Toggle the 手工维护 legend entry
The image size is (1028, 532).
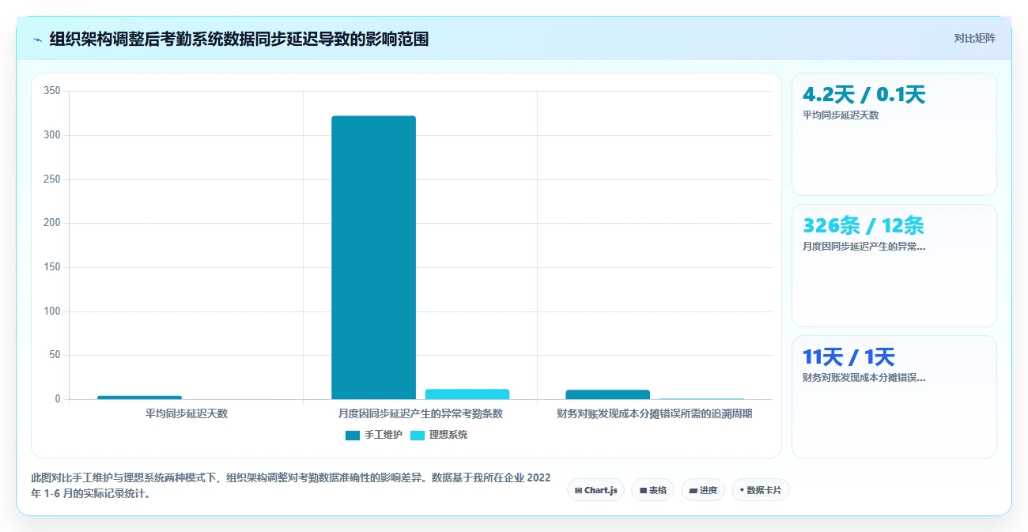tap(373, 435)
